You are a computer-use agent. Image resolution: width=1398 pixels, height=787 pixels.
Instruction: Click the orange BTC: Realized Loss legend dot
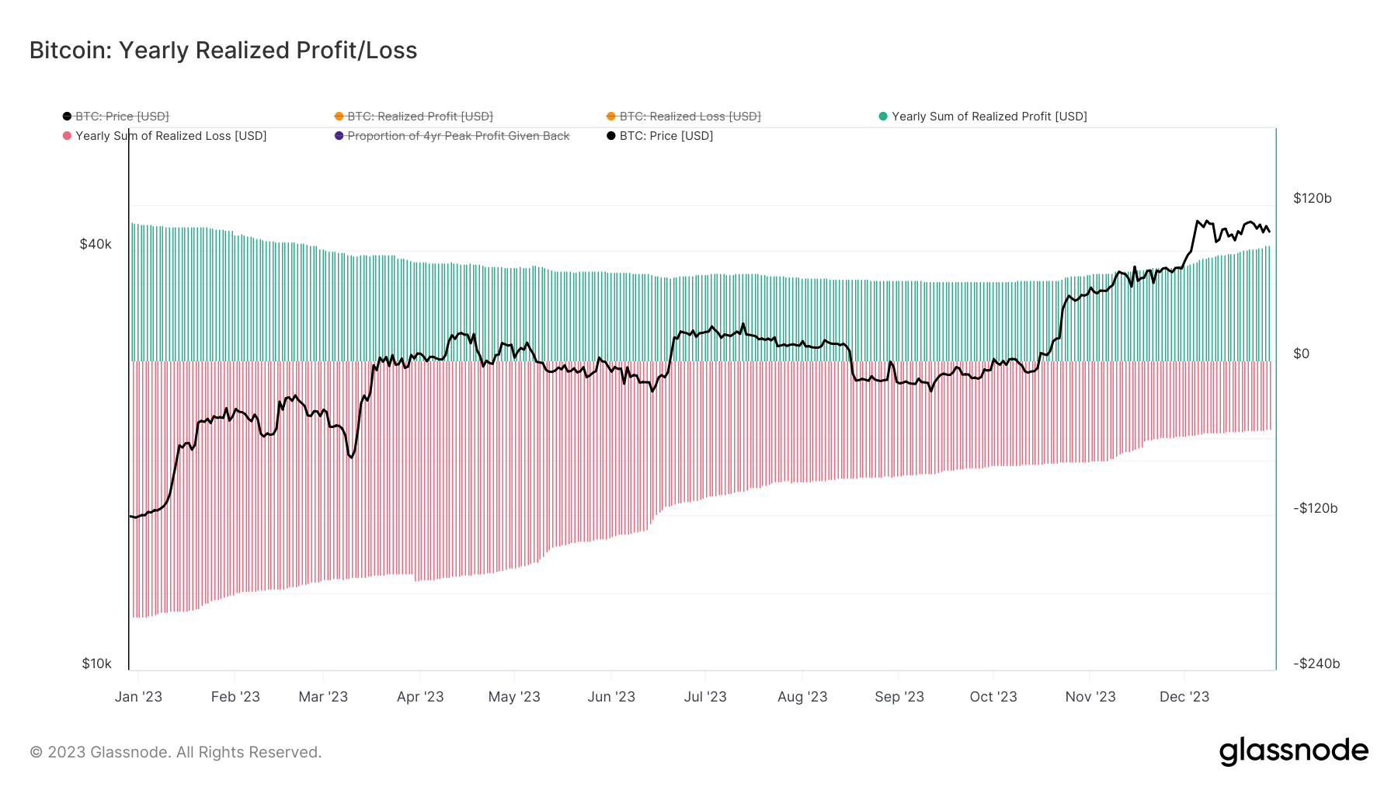pos(611,117)
